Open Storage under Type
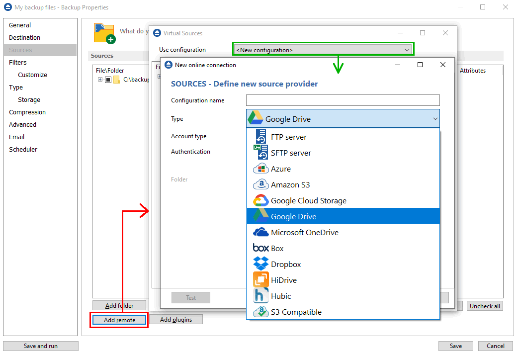Image resolution: width=517 pixels, height=356 pixels. pyautogui.click(x=29, y=99)
